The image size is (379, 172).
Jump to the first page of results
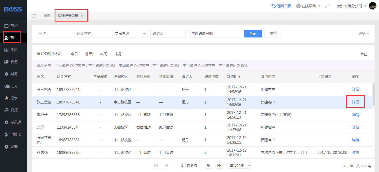(x=156, y=166)
